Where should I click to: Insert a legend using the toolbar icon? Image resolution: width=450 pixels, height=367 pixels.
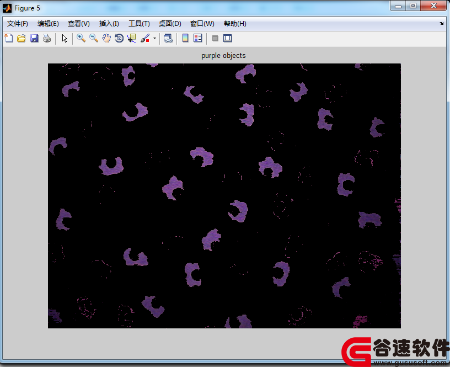pyautogui.click(x=198, y=38)
